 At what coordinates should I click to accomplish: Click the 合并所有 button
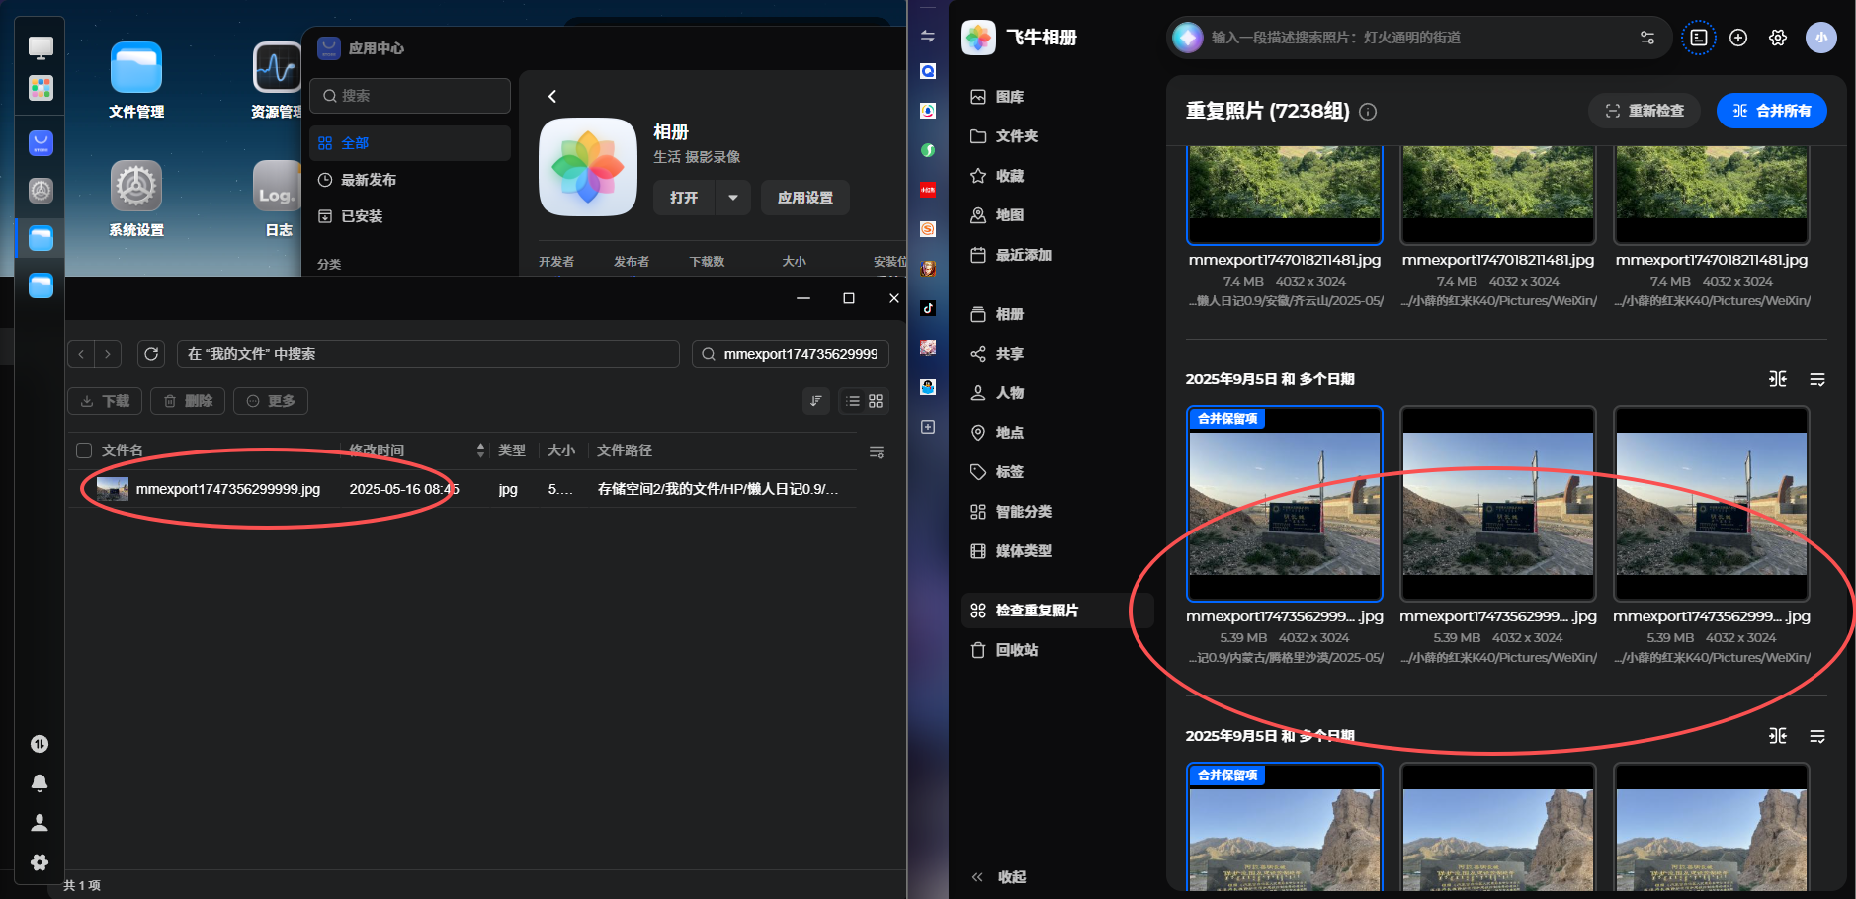pos(1772,111)
